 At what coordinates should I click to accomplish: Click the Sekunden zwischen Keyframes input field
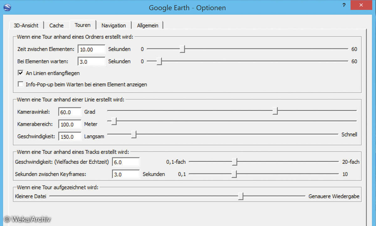pyautogui.click(x=126, y=174)
